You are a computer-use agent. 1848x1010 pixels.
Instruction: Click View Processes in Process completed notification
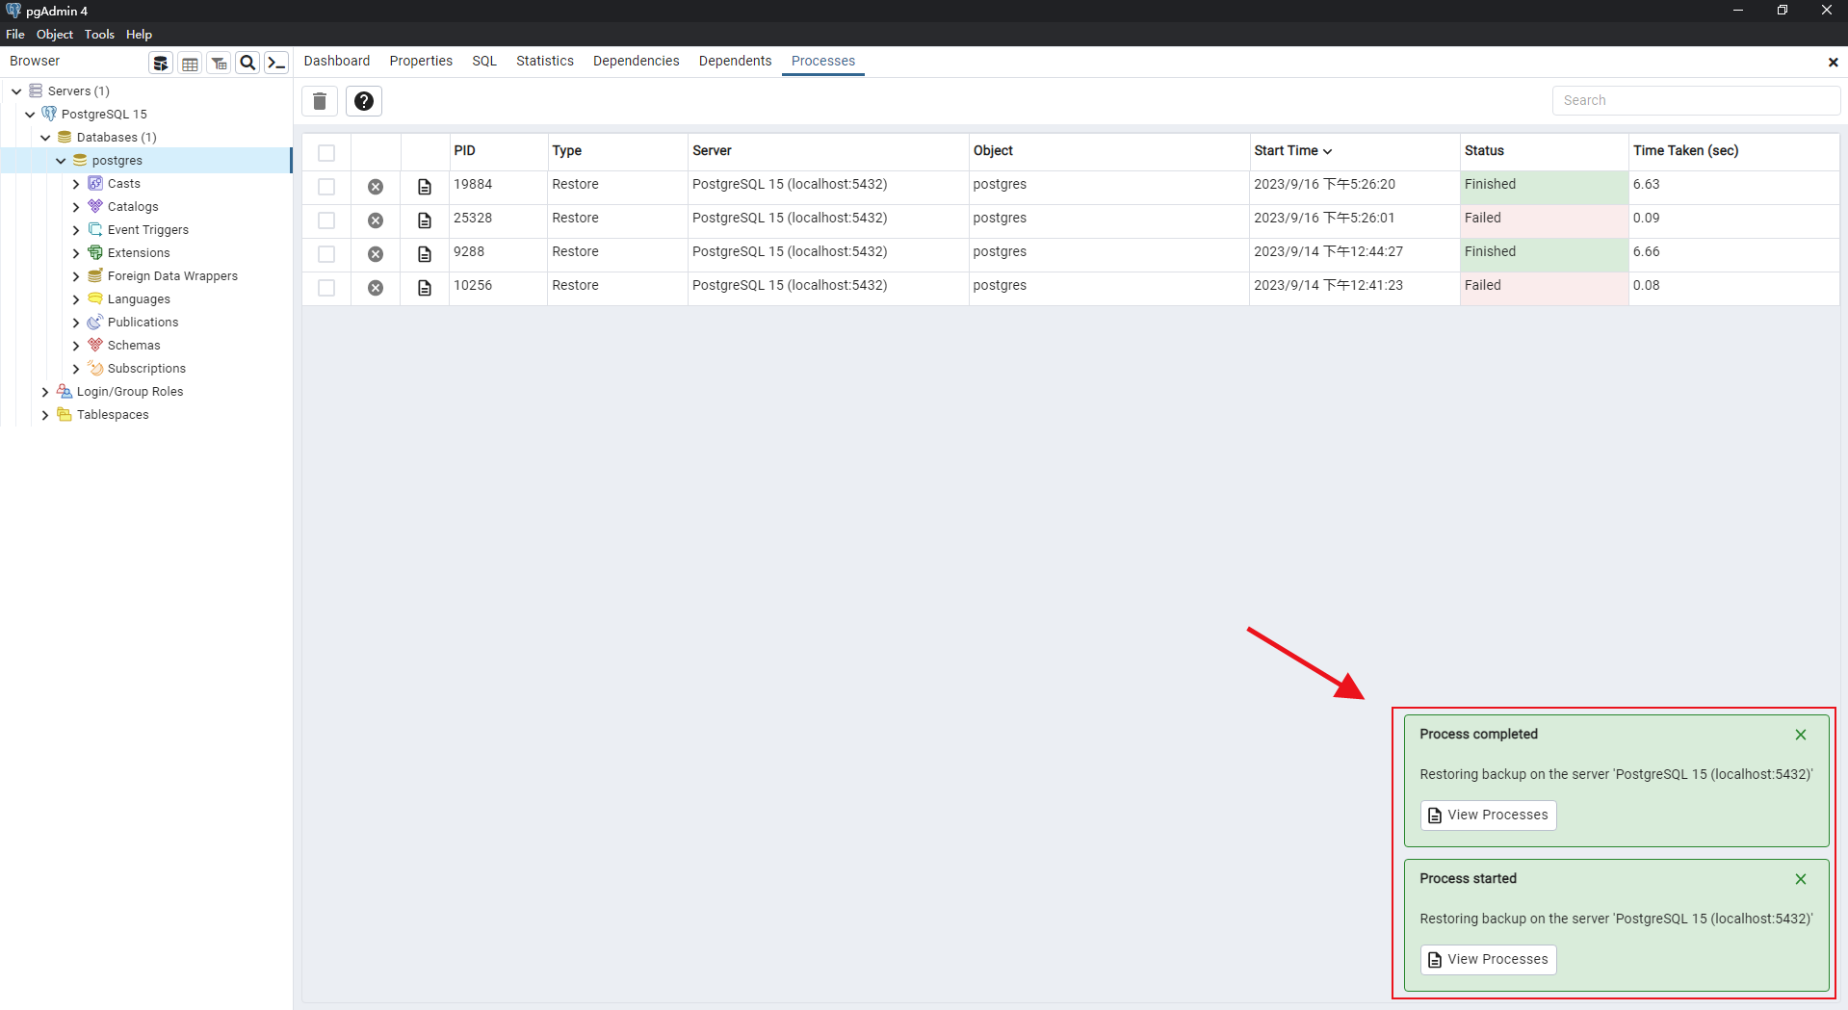point(1488,816)
